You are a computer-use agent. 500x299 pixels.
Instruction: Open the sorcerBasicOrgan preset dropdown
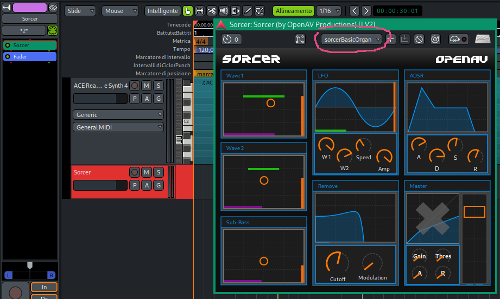352,40
